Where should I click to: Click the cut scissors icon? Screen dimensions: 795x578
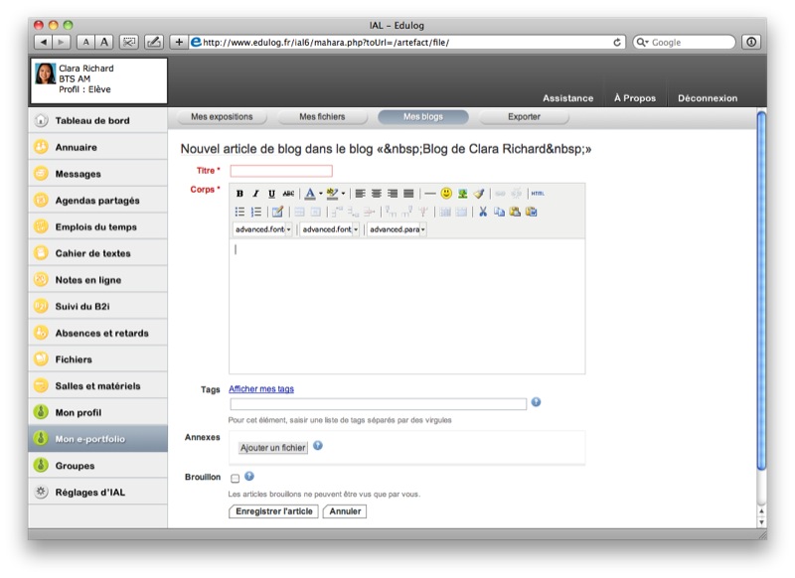pos(483,212)
